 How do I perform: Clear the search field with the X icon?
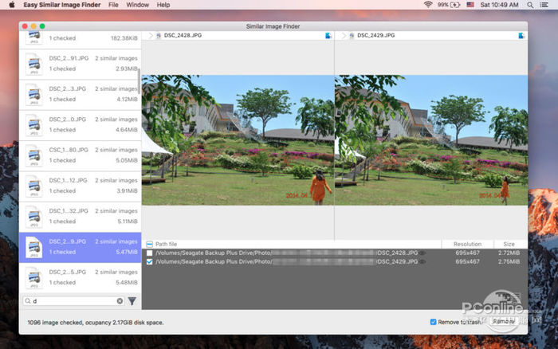[120, 301]
